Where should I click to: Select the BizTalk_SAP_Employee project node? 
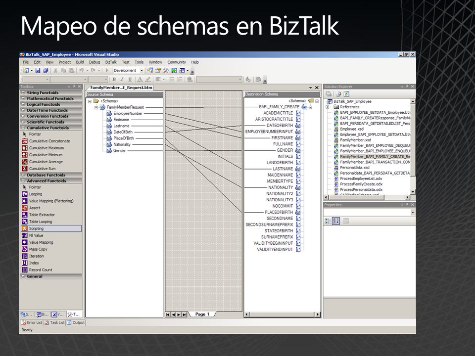pos(352,101)
